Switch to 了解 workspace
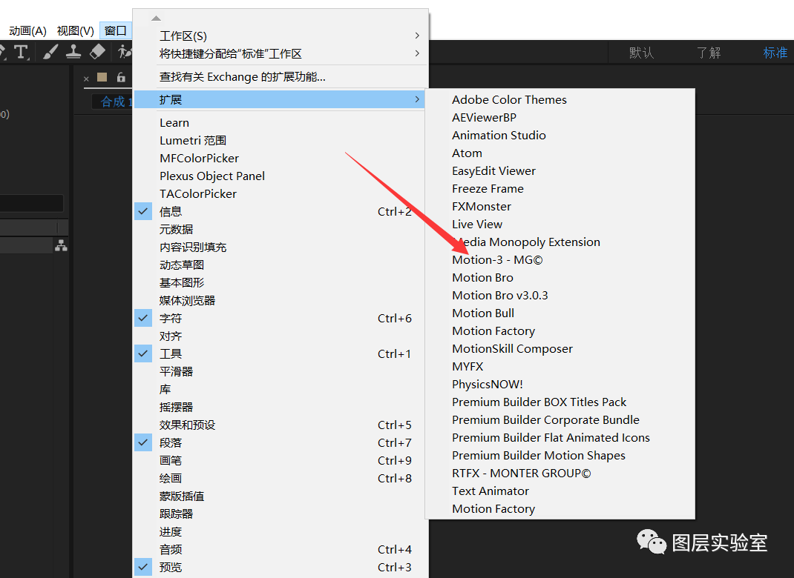Screen dimensions: 794x578 click(x=709, y=53)
